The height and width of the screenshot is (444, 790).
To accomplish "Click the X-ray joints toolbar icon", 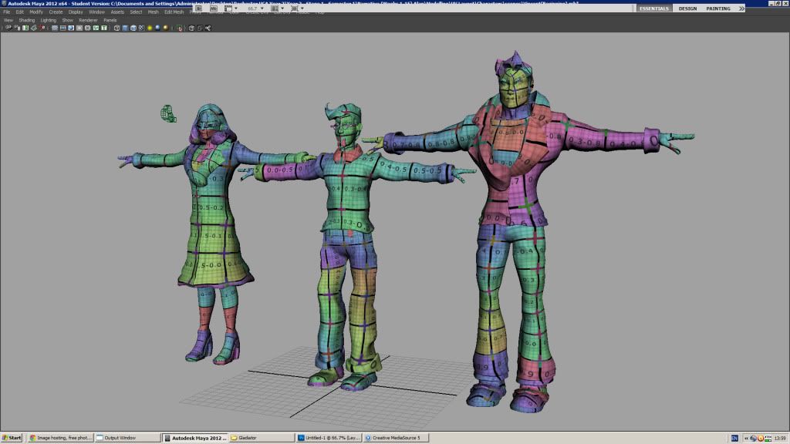I will [208, 29].
